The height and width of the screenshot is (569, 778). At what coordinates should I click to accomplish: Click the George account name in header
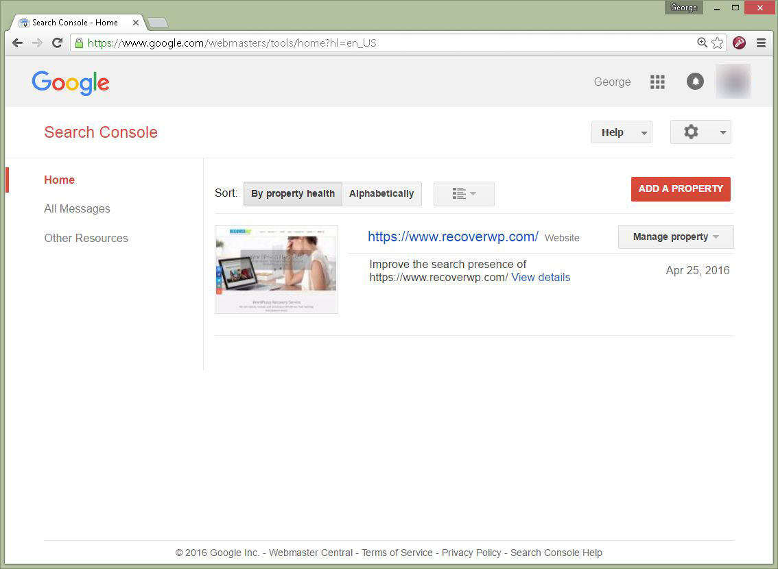(x=612, y=82)
